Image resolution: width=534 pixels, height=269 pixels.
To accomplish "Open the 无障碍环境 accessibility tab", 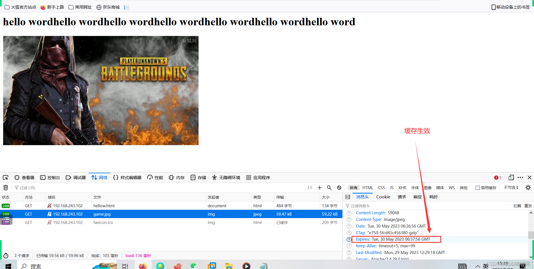I will 226,177.
